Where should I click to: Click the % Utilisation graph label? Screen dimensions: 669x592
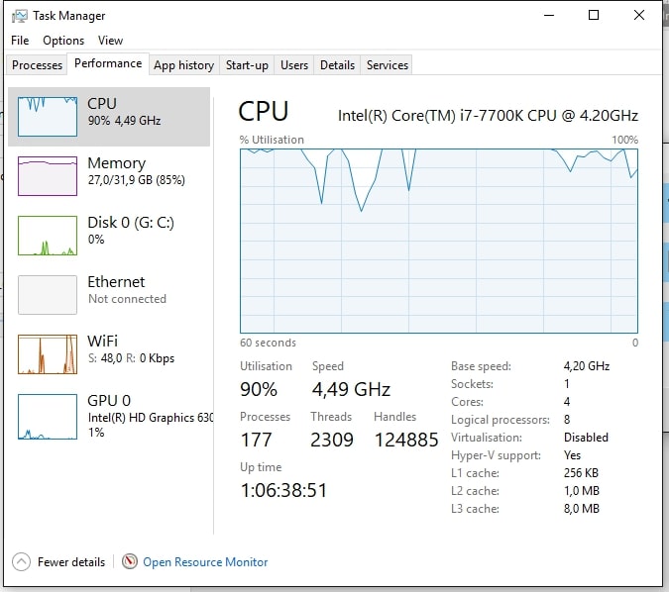tap(272, 140)
